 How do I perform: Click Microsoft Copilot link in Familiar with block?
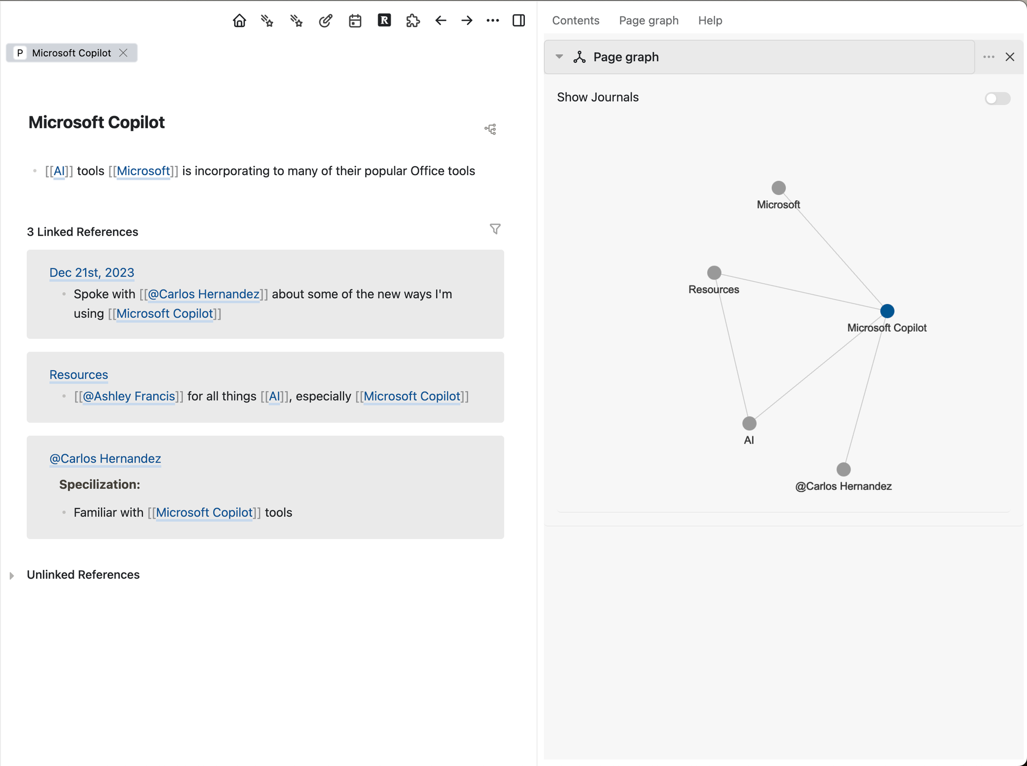point(204,512)
